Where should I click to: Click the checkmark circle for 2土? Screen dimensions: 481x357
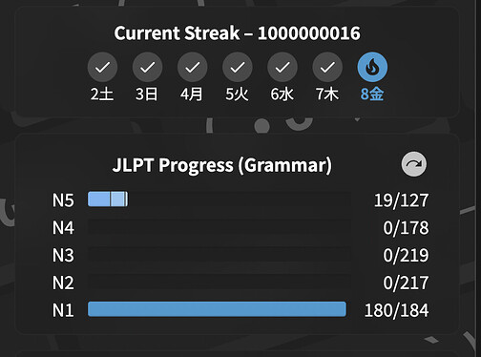coord(102,67)
